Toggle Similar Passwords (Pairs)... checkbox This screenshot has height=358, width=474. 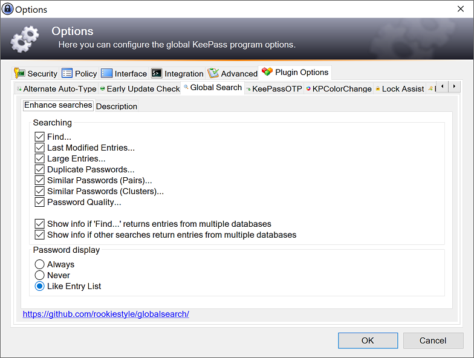click(40, 180)
